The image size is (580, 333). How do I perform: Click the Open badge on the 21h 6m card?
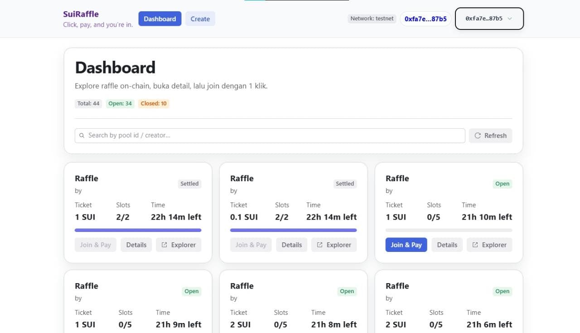point(503,291)
